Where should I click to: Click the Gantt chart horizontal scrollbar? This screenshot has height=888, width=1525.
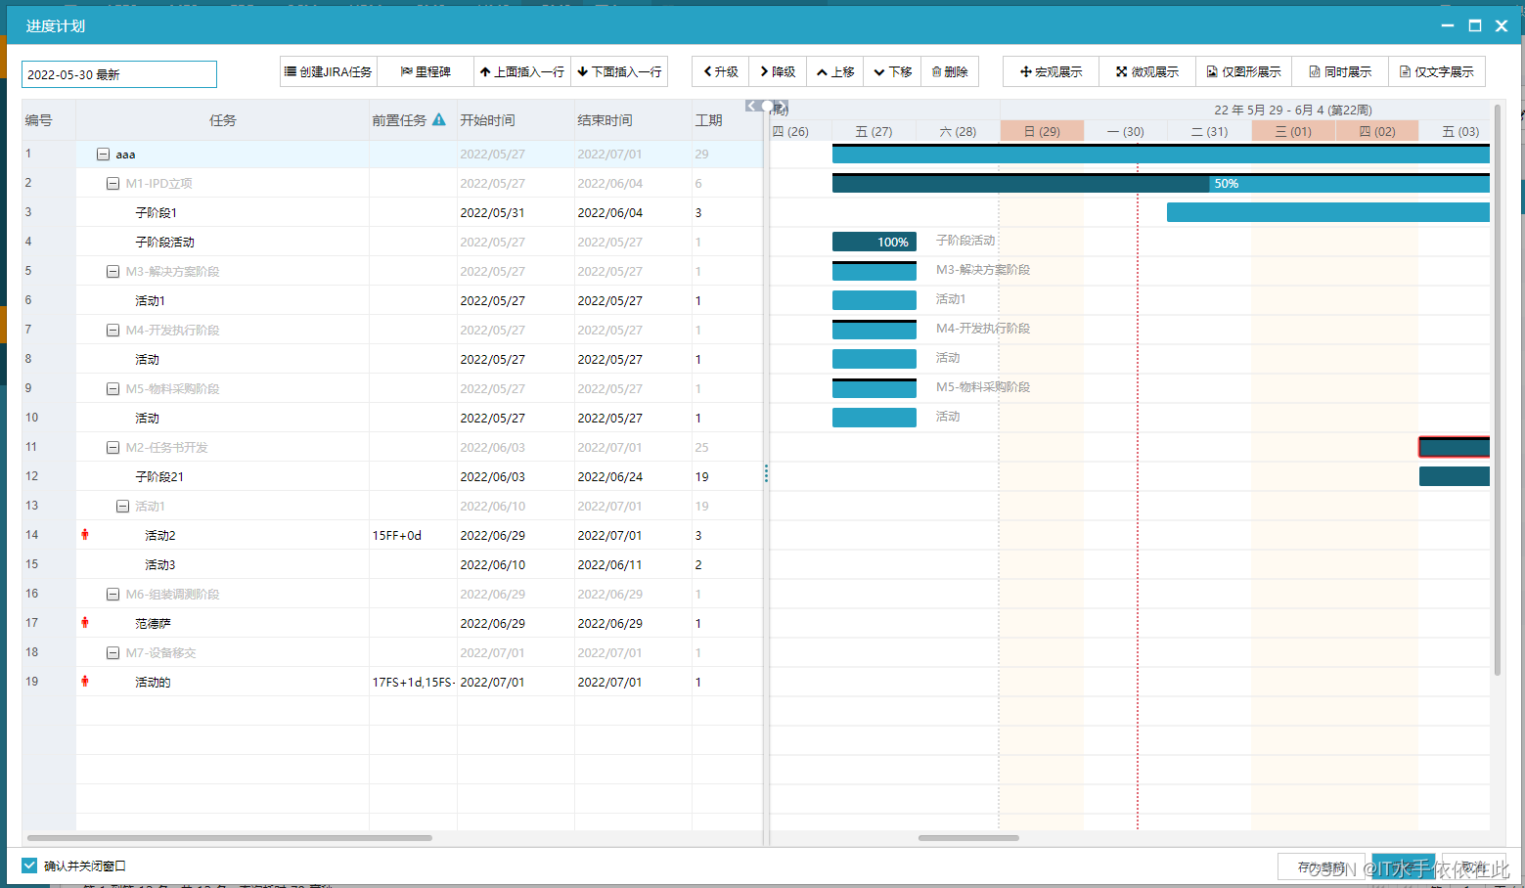pos(968,838)
